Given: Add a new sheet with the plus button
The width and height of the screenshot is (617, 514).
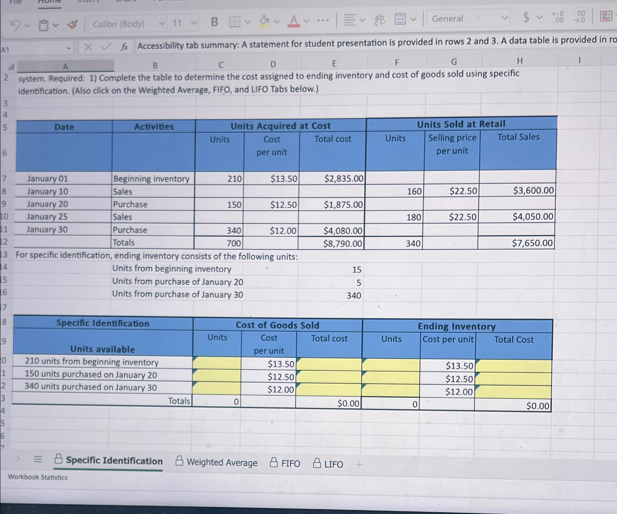Looking at the screenshot, I should pyautogui.click(x=358, y=464).
